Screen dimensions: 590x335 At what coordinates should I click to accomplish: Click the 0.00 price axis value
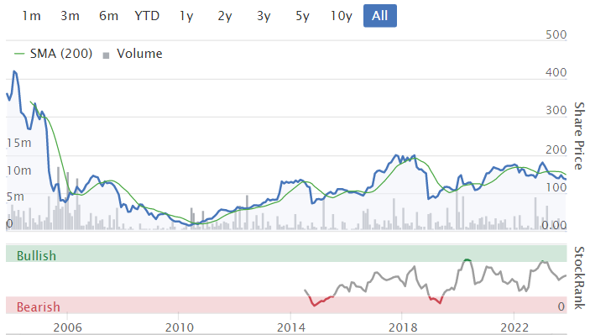click(554, 225)
